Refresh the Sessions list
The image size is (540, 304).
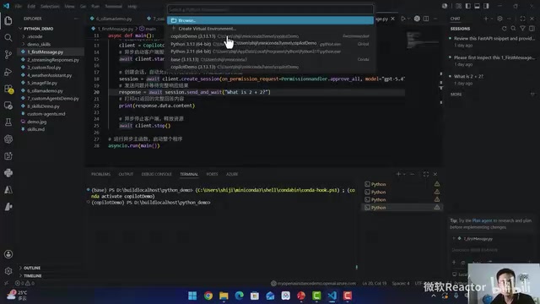[505, 29]
